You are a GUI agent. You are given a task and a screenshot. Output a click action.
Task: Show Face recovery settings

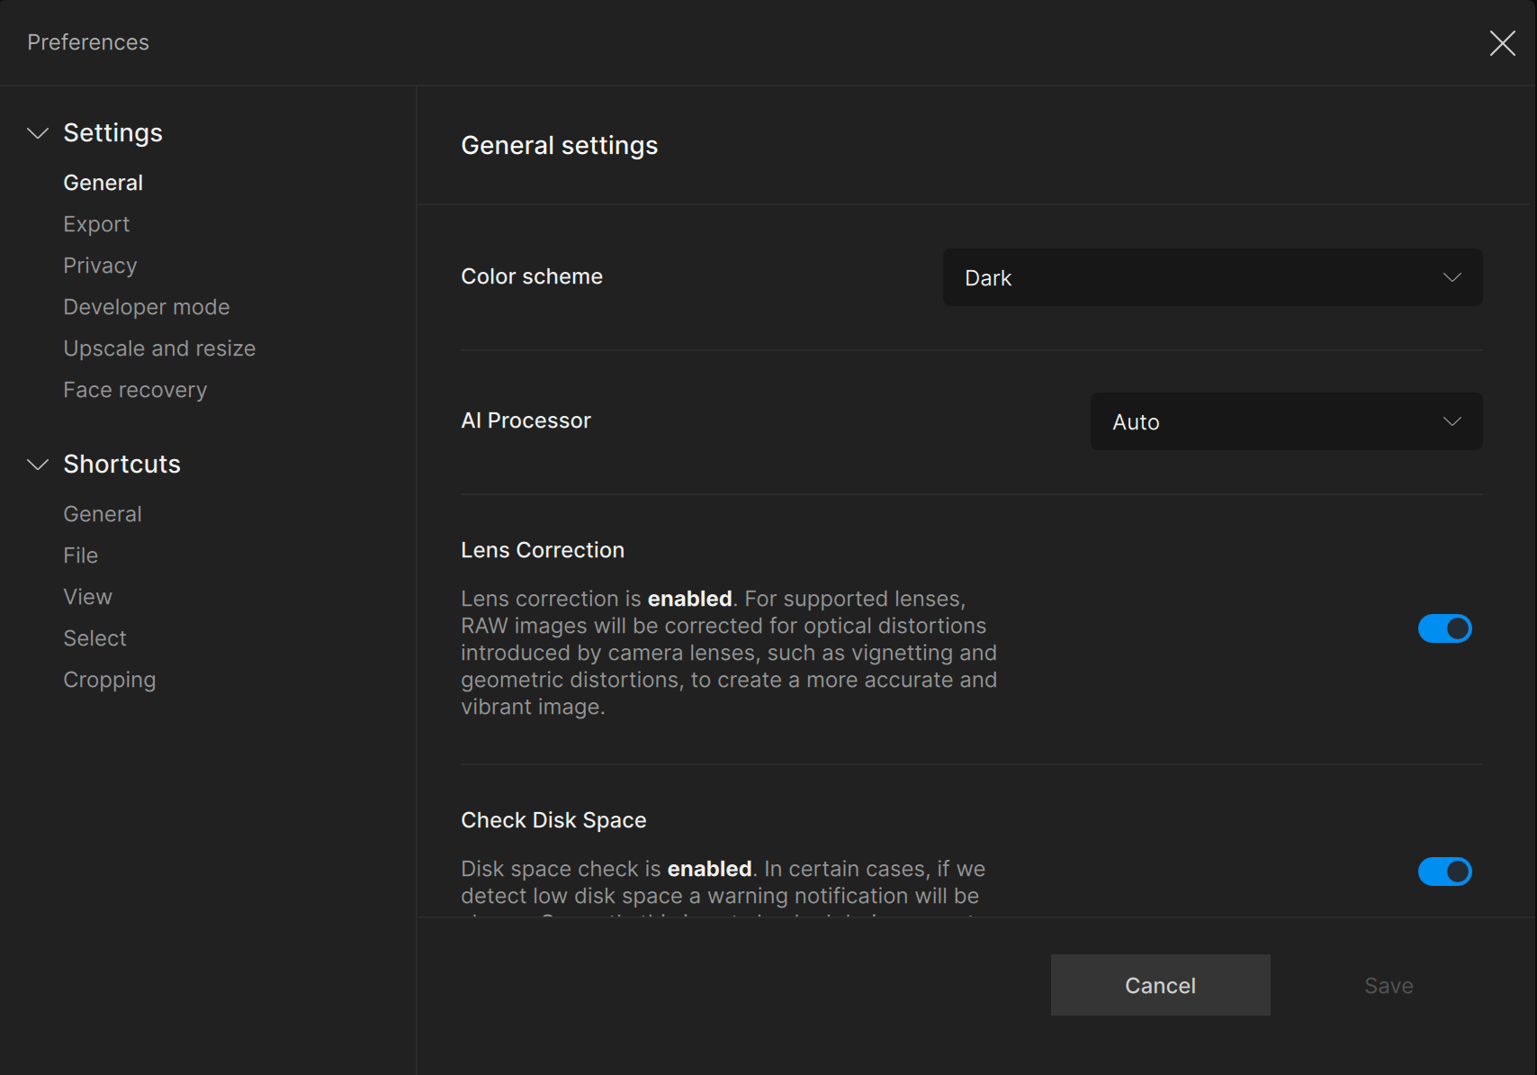(135, 390)
